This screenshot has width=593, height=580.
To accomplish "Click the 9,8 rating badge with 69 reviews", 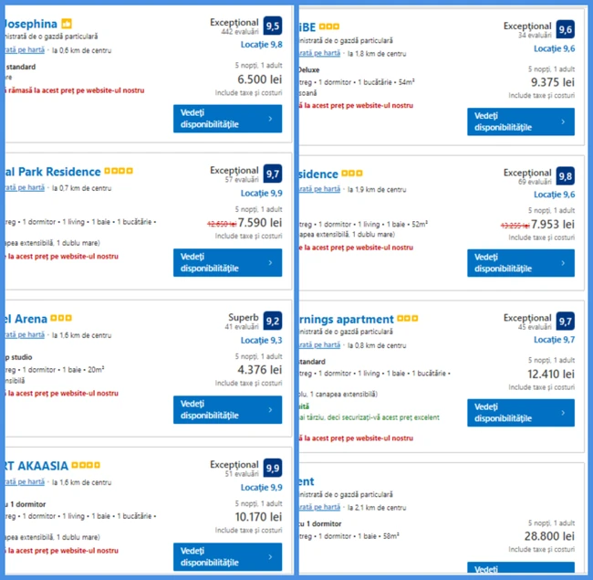I will coord(566,176).
